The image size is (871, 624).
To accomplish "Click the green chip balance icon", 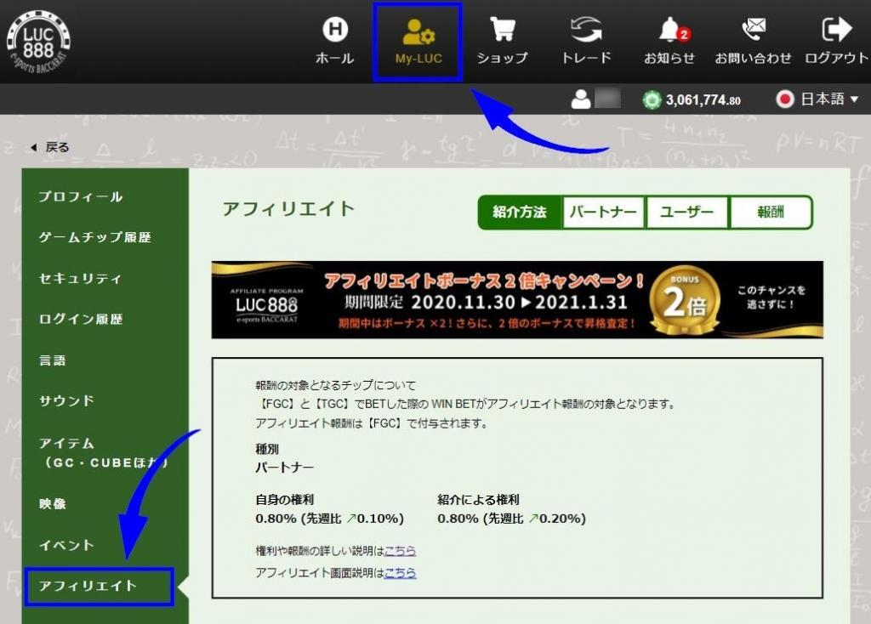I will [652, 100].
